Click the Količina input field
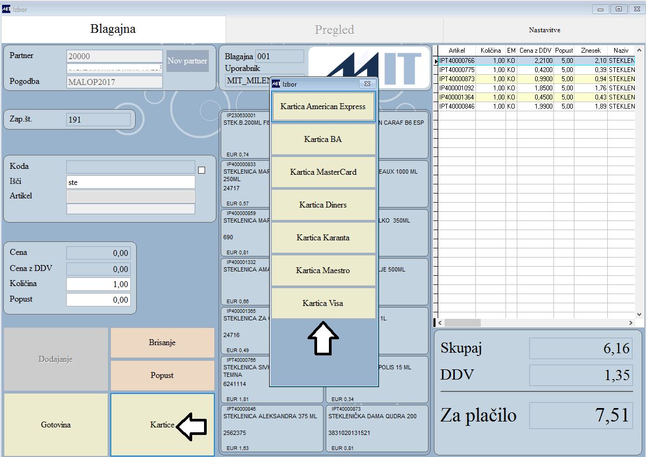Viewport: 646px width, 457px height. pos(99,284)
